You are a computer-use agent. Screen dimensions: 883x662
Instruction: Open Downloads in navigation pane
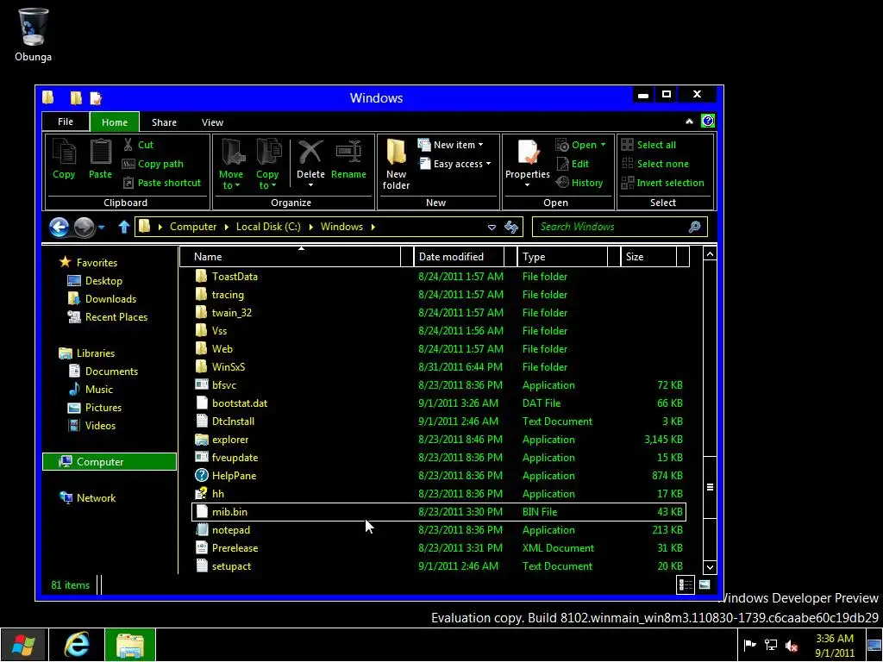coord(110,299)
